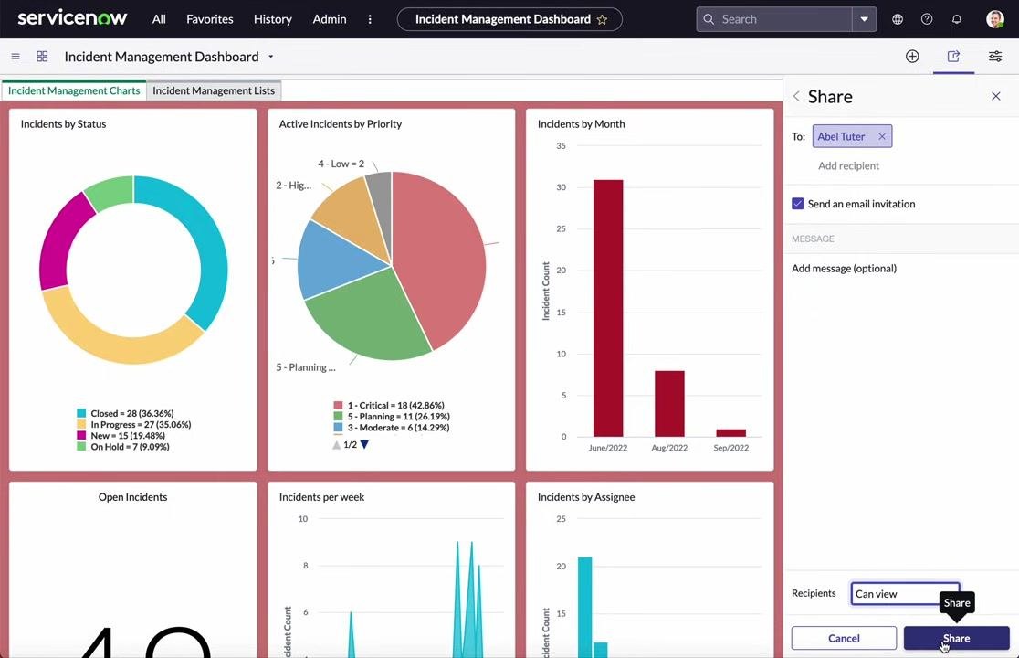Image resolution: width=1019 pixels, height=658 pixels.
Task: Click the Add recipient field
Action: tap(848, 165)
